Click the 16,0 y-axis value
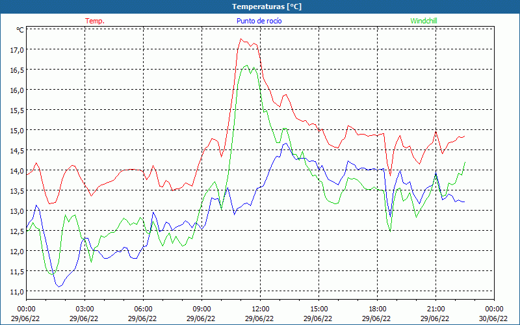The image size is (520, 325). (x=17, y=90)
